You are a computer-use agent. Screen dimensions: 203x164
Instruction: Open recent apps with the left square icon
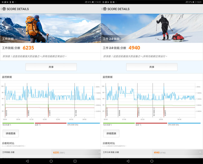coord(75,161)
